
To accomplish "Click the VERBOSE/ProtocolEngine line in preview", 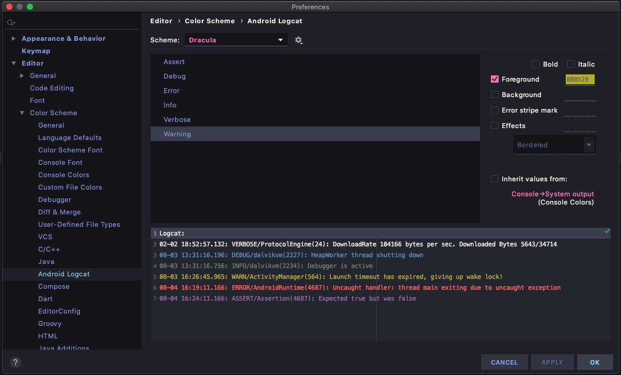I will [358, 244].
